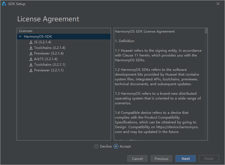Select the HarmonyOS-SDK license row
Viewport: 225px width, 165px height.
tap(64, 37)
